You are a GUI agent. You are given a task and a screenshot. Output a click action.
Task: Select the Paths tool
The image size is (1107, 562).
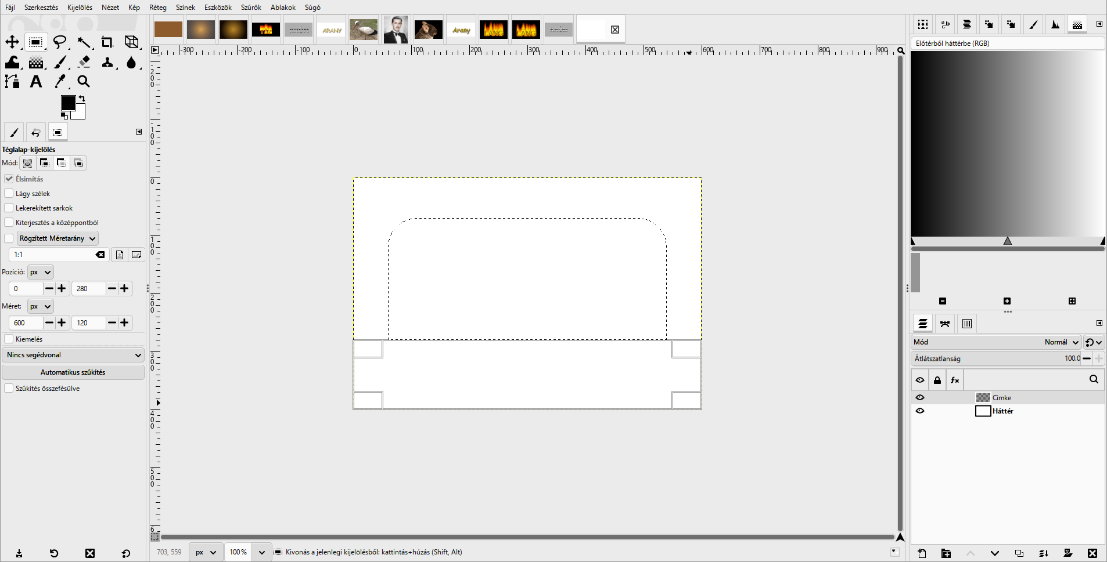pyautogui.click(x=12, y=82)
